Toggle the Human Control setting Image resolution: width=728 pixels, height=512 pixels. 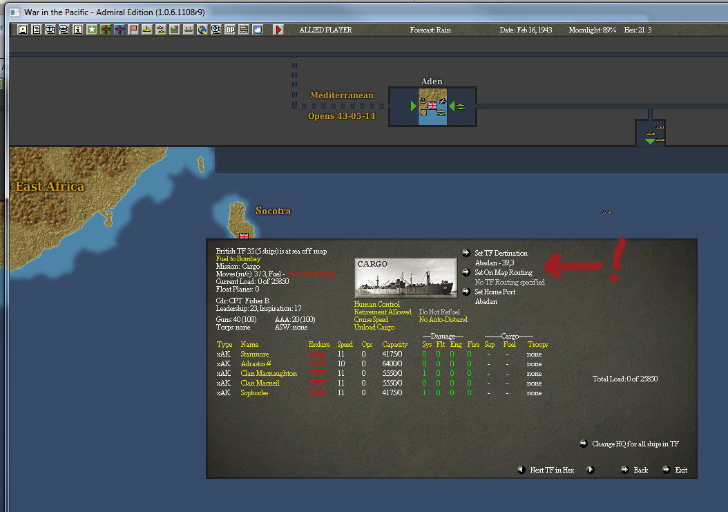(376, 304)
